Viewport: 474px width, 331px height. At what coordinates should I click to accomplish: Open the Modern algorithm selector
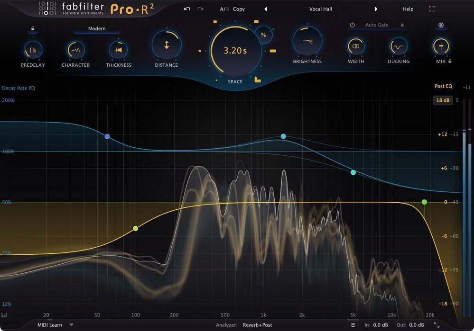point(96,28)
